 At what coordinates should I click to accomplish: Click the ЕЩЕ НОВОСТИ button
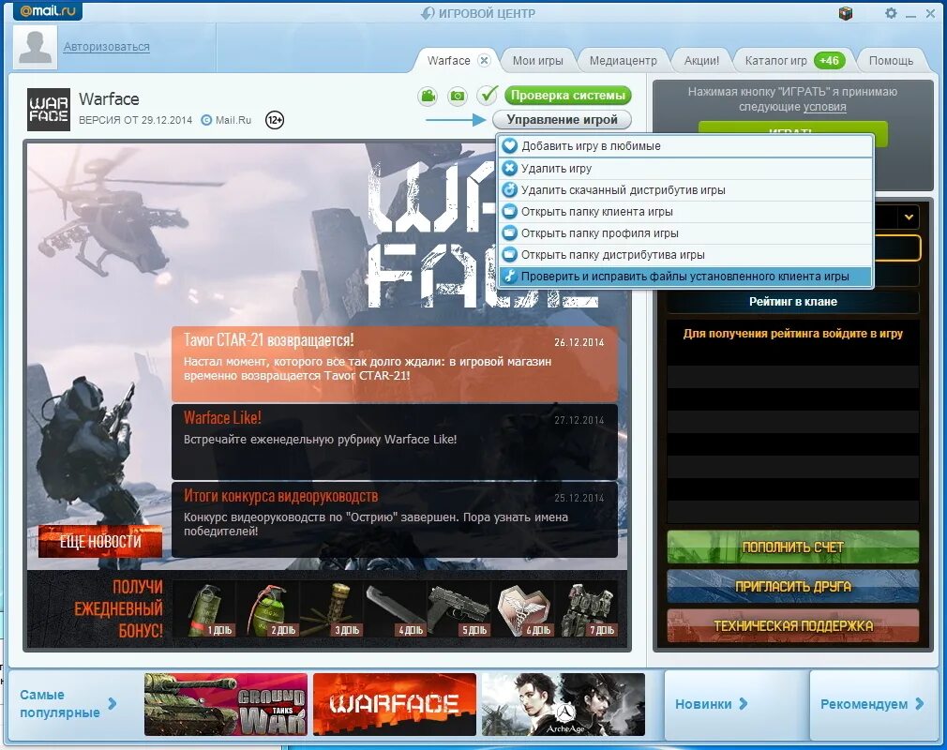pyautogui.click(x=100, y=541)
